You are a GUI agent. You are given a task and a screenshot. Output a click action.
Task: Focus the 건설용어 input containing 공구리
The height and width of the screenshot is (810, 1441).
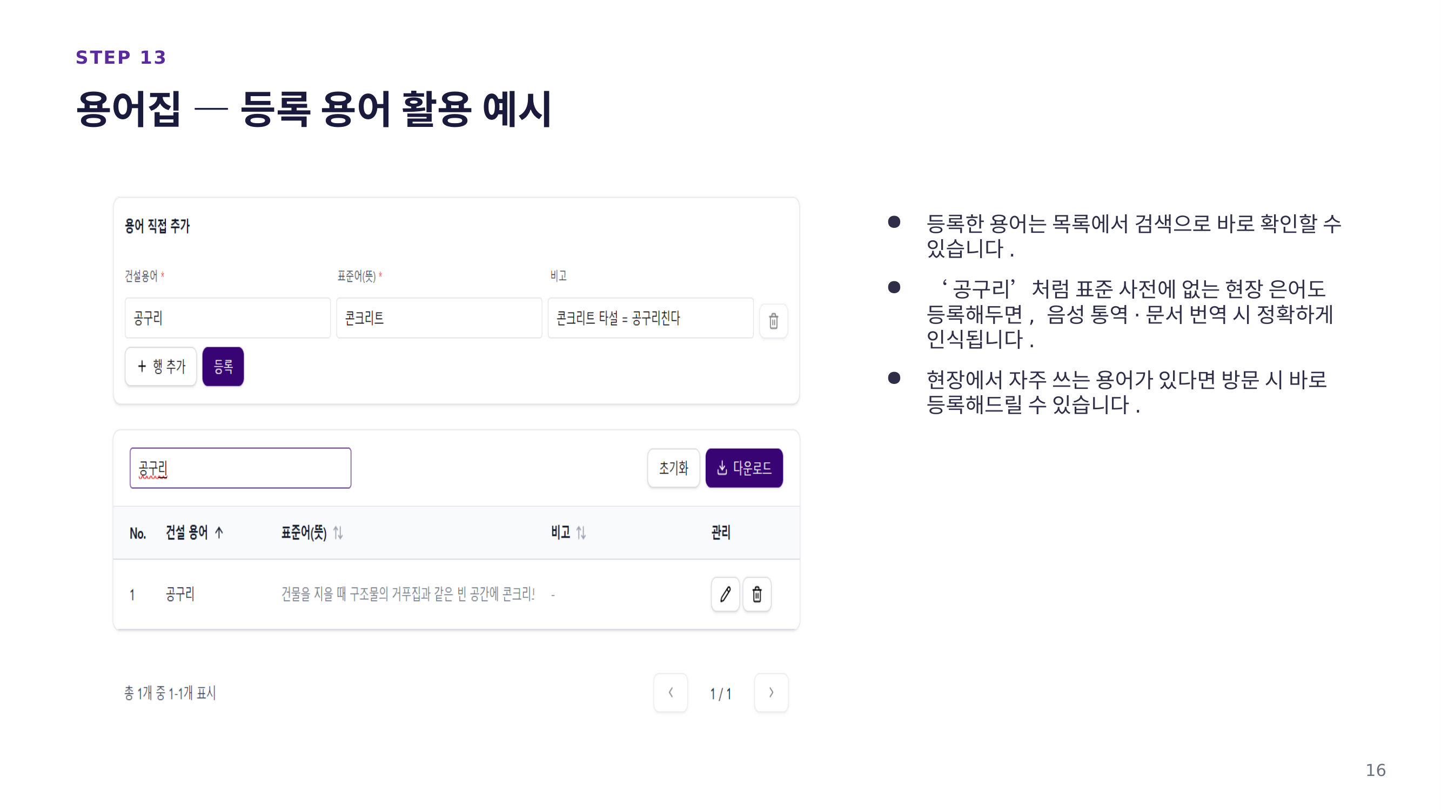point(227,318)
